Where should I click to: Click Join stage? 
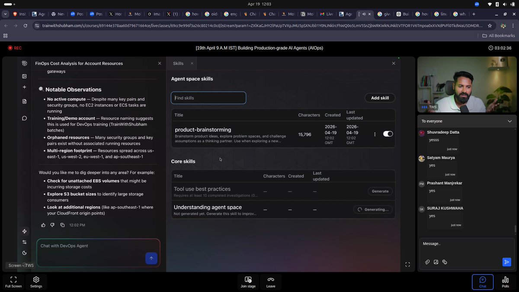tap(248, 282)
